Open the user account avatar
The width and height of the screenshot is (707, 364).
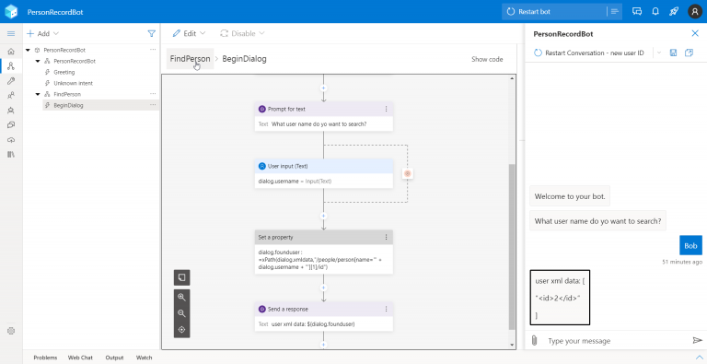coord(695,12)
